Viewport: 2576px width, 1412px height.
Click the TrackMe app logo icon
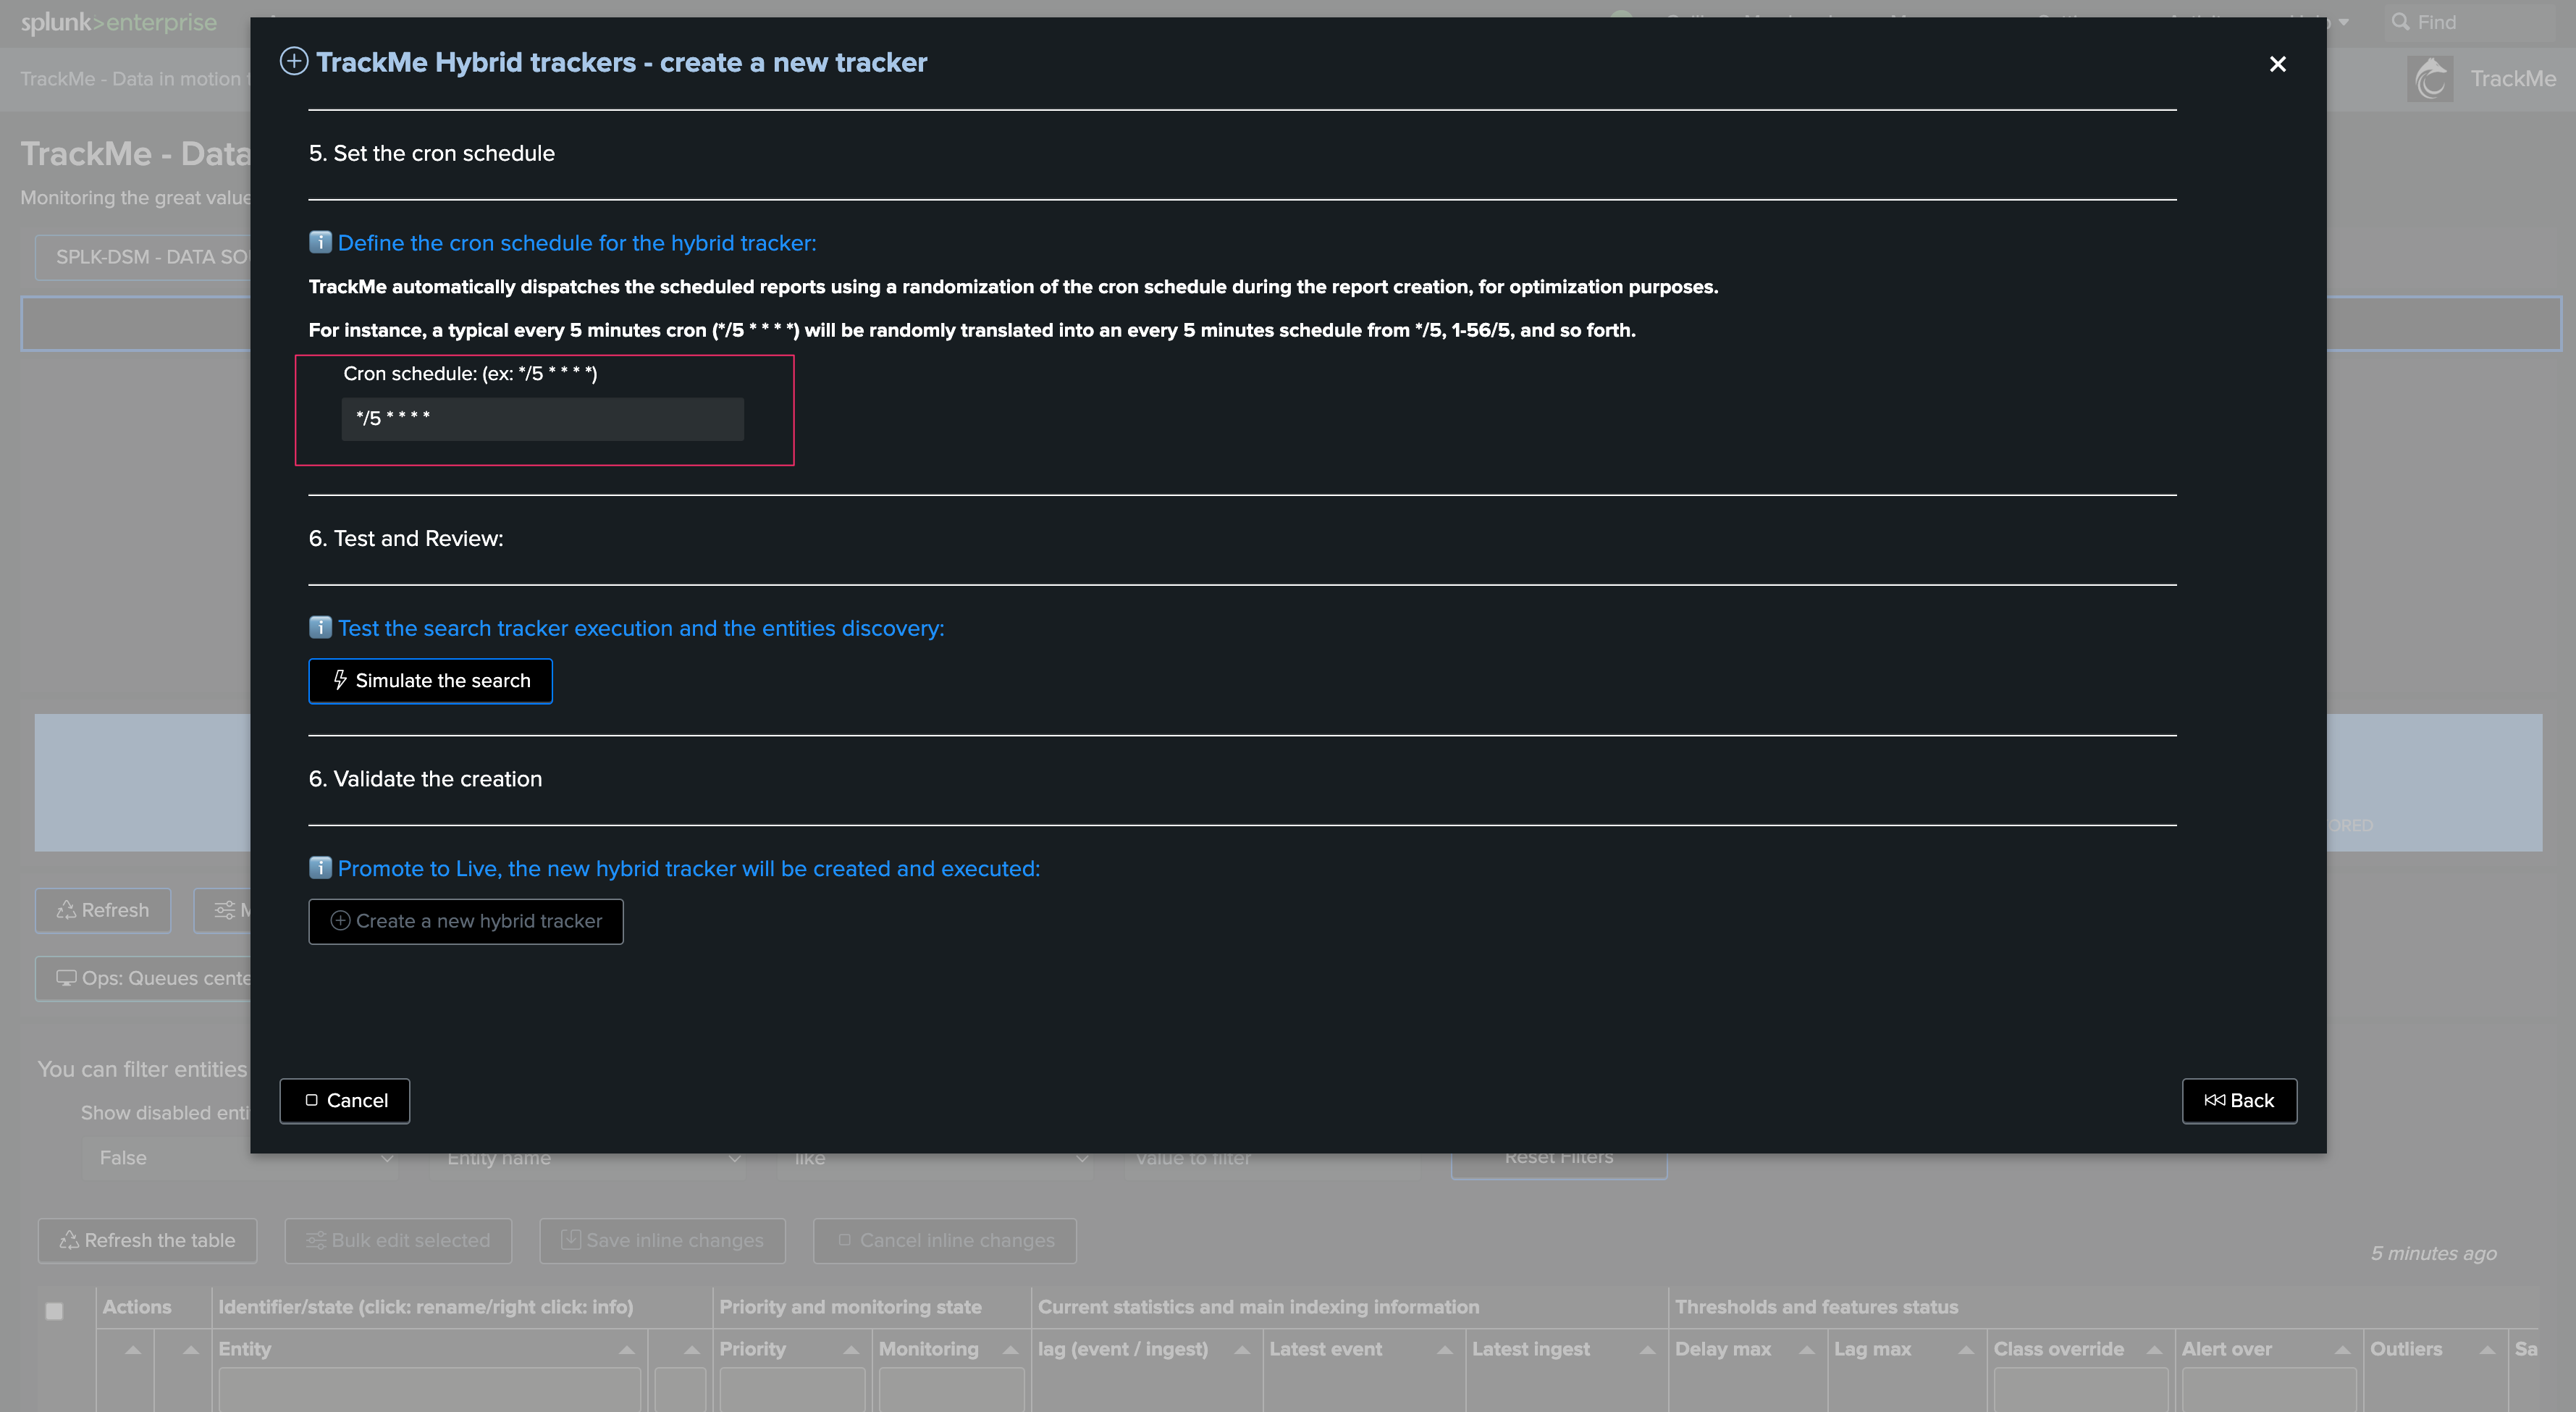click(2430, 79)
